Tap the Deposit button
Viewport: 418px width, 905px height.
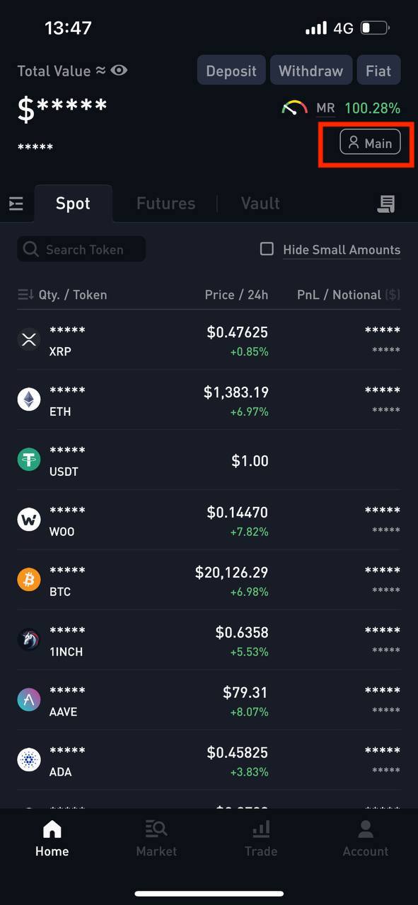231,71
